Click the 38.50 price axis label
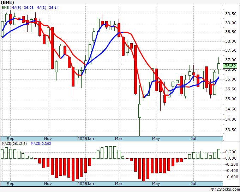This screenshot has height=192, width=240. [231, 32]
